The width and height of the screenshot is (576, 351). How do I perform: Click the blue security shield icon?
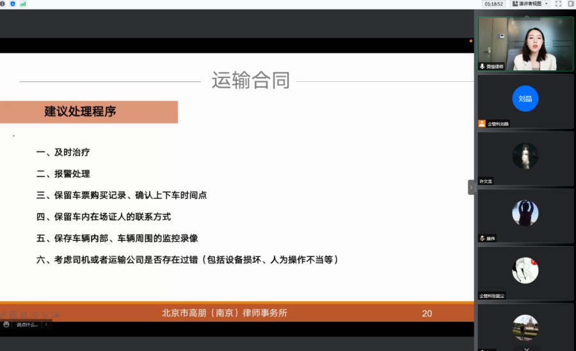[x=12, y=4]
